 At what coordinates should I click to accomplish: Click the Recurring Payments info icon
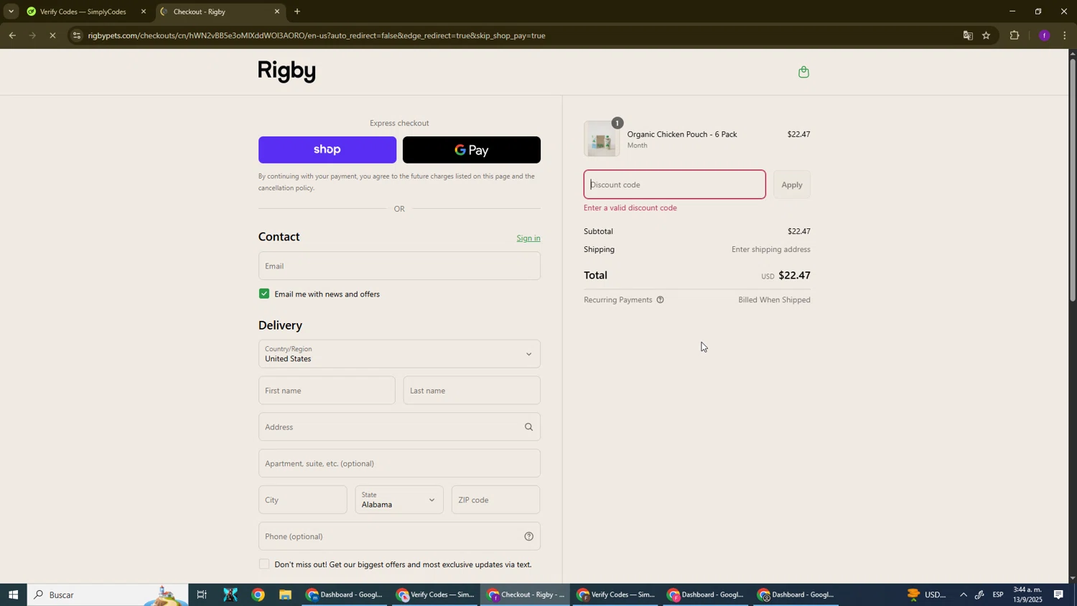pyautogui.click(x=660, y=300)
